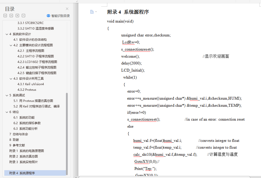Viewport: 261px width, 178px height.
Task: Click the LCD_Initial(); line
Action: (x=133, y=70)
